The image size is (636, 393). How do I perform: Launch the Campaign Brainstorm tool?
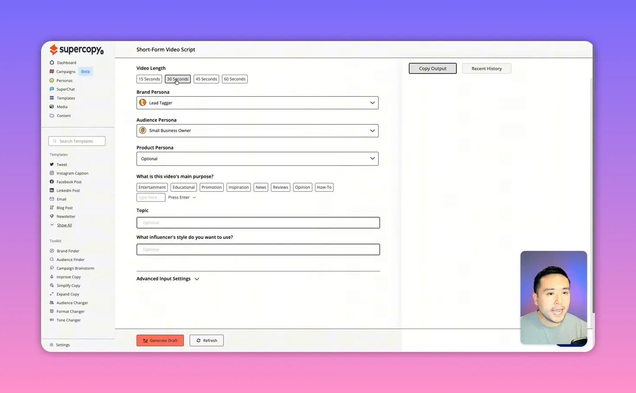[75, 268]
